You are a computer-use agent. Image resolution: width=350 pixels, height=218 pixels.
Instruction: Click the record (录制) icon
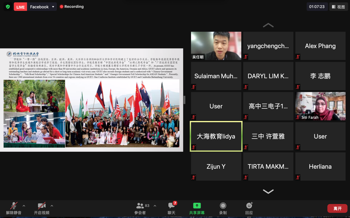(223, 206)
